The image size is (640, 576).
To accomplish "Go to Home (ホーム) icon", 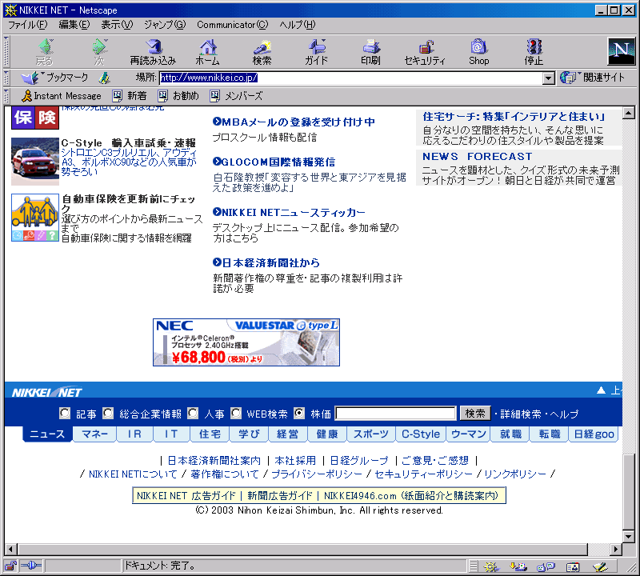I will [208, 52].
